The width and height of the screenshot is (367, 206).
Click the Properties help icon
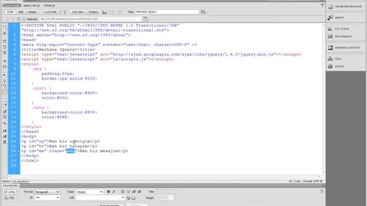(x=322, y=191)
